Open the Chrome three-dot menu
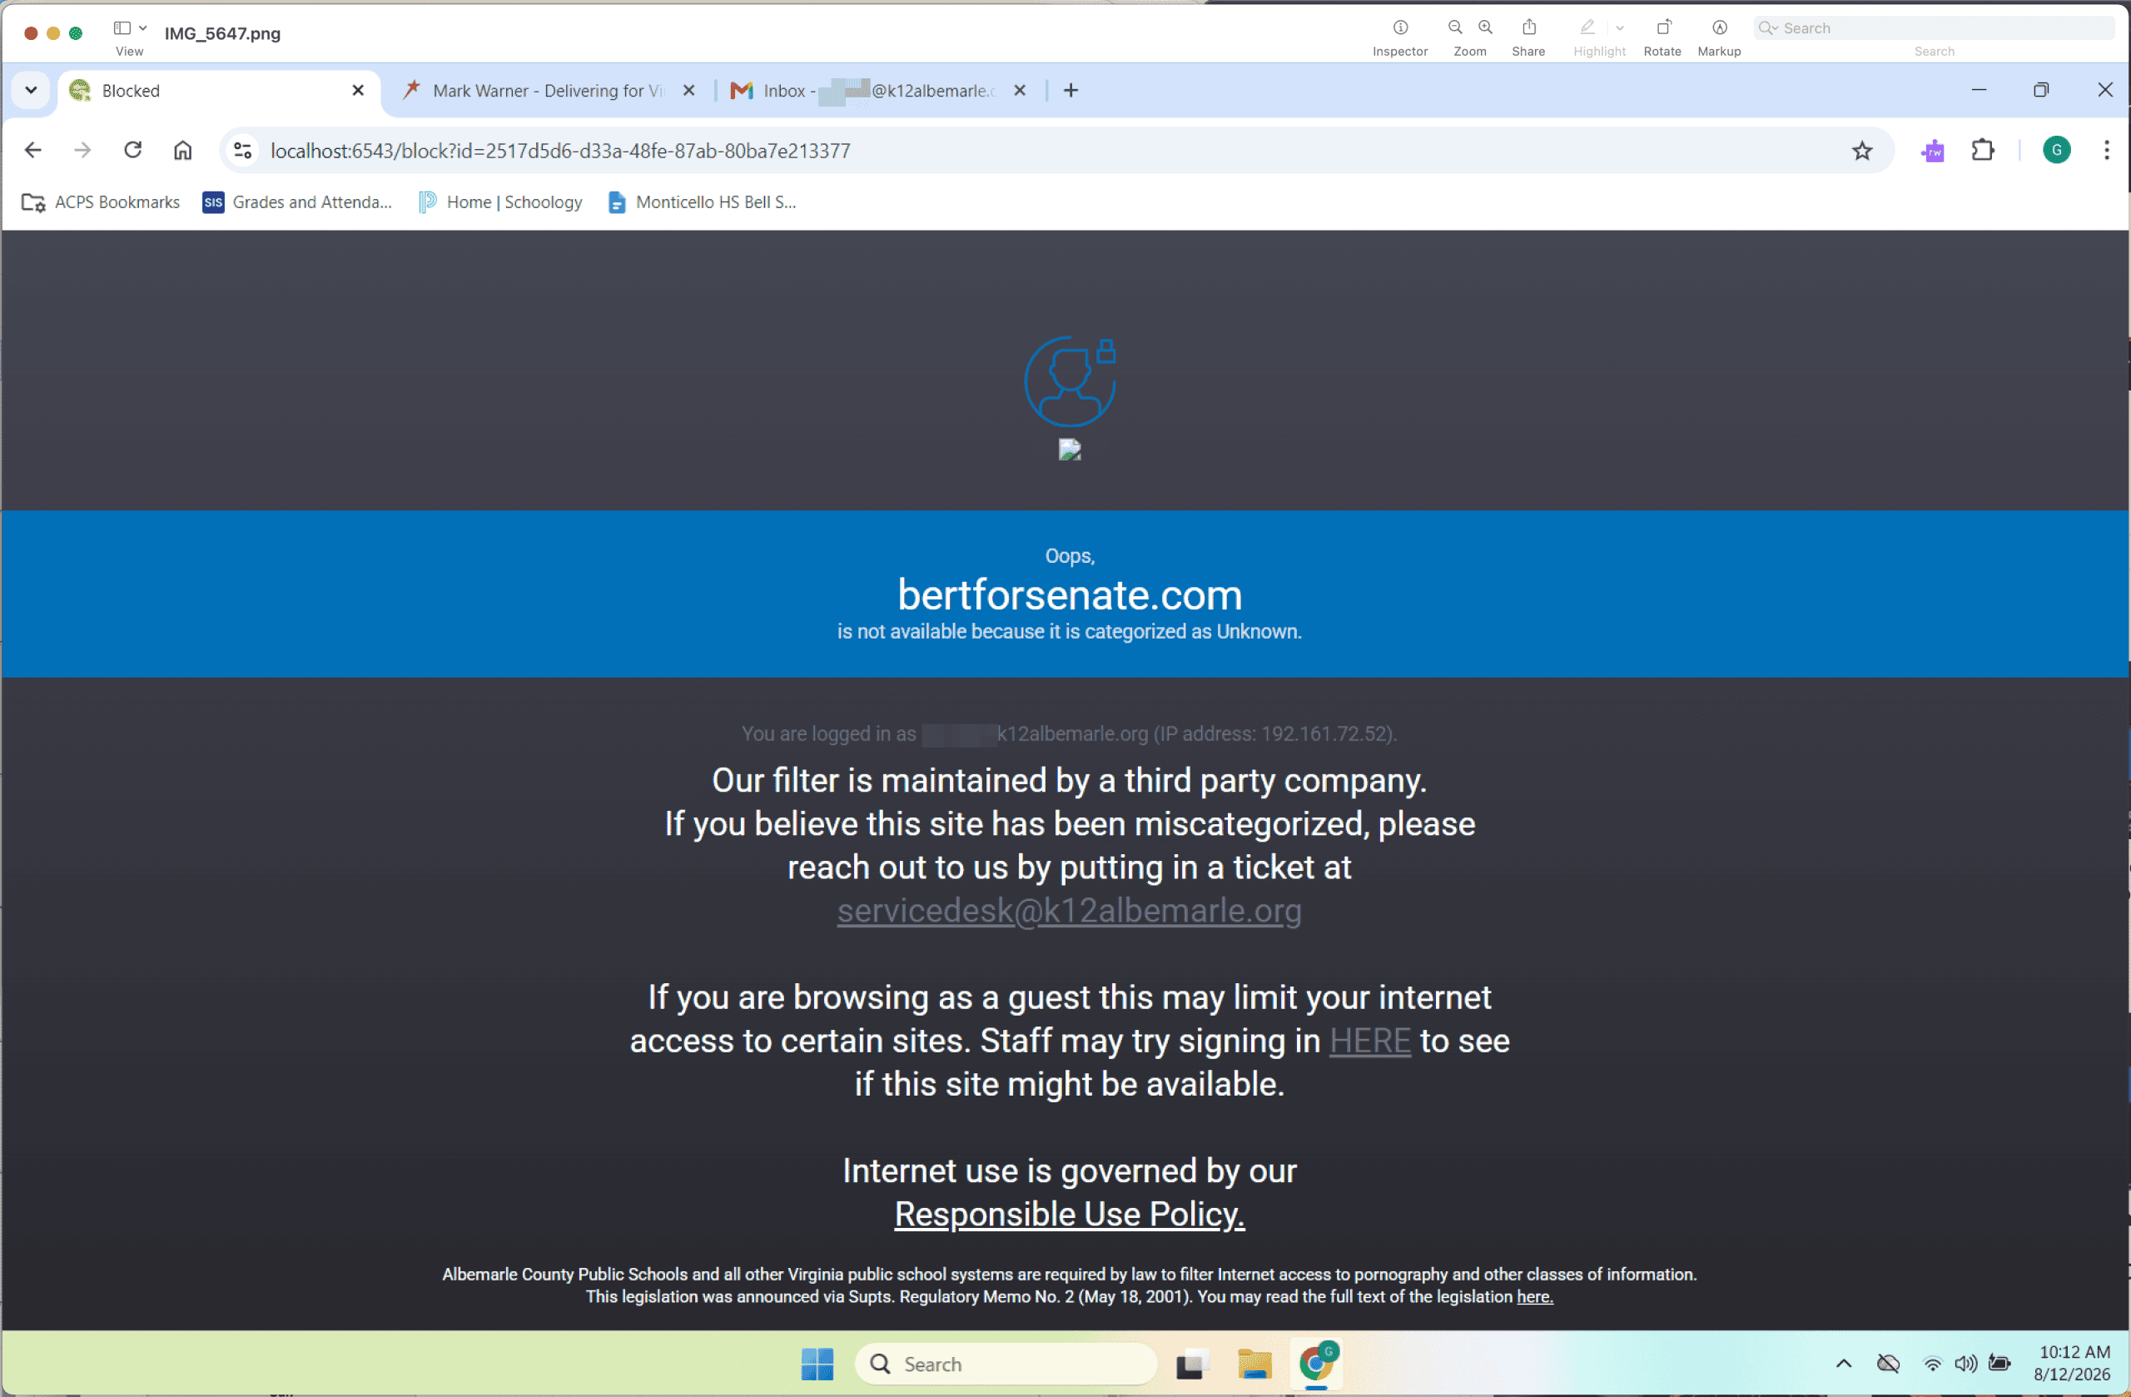The image size is (2131, 1397). [x=2107, y=151]
